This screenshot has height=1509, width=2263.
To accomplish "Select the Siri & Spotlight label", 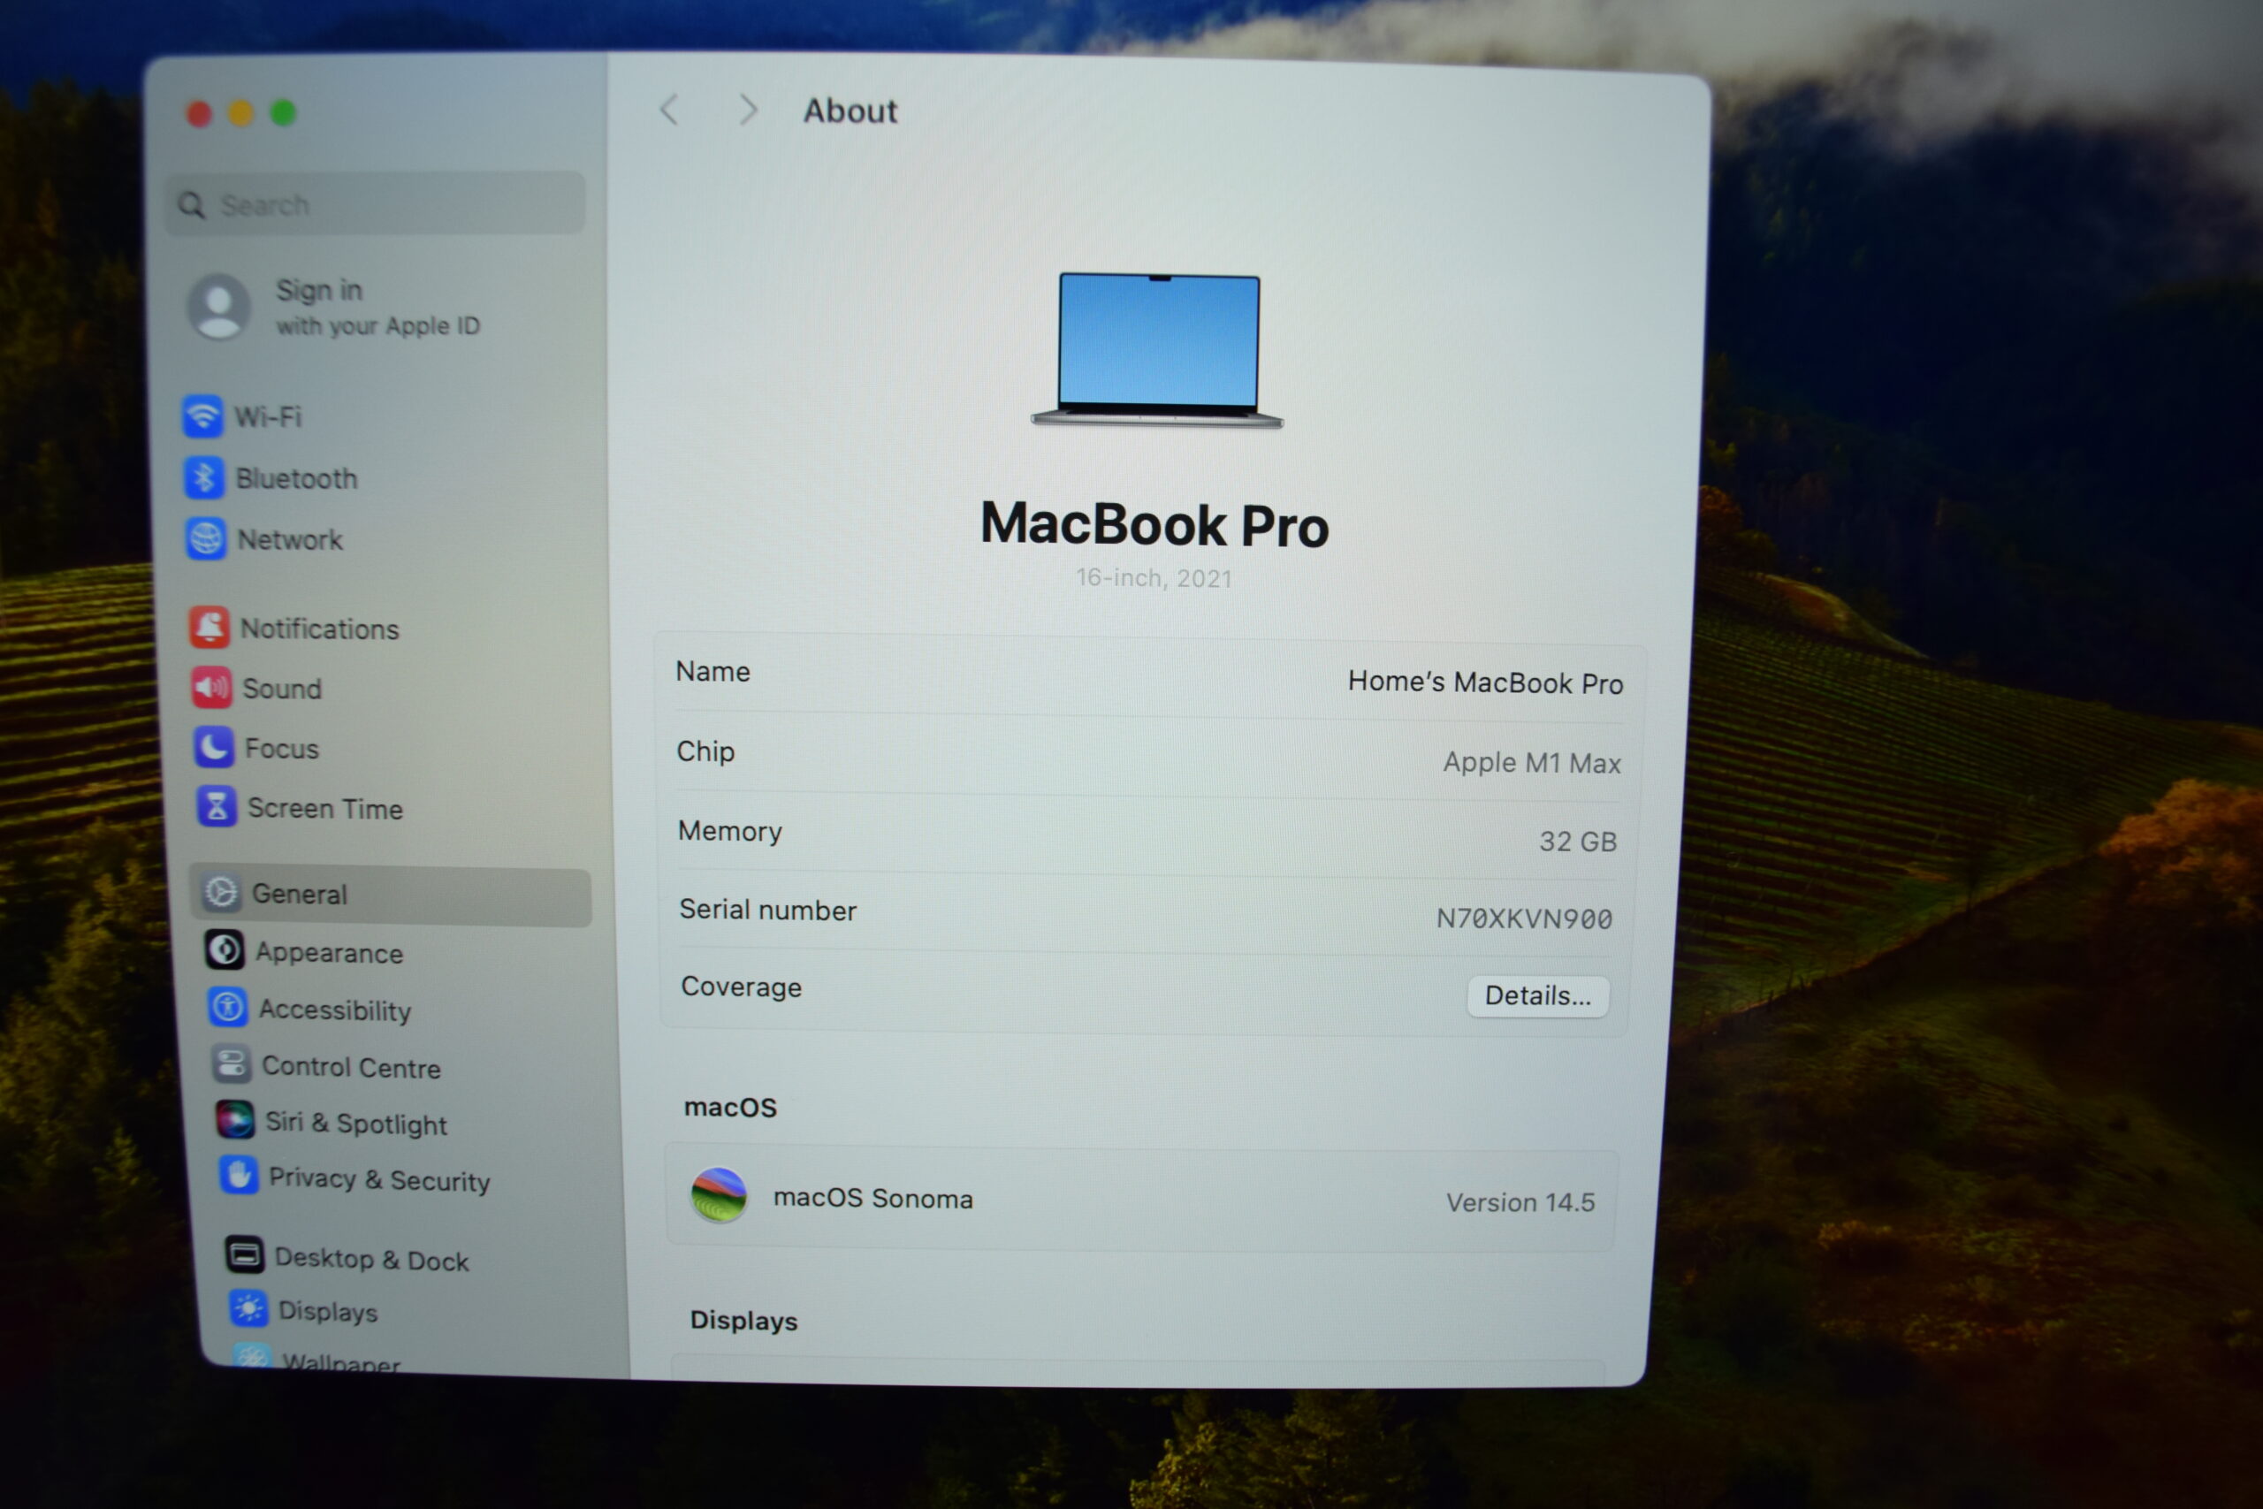I will tap(356, 1123).
